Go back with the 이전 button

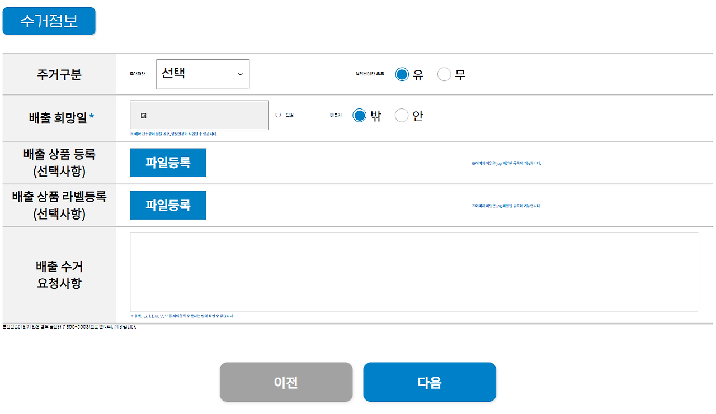click(x=286, y=382)
